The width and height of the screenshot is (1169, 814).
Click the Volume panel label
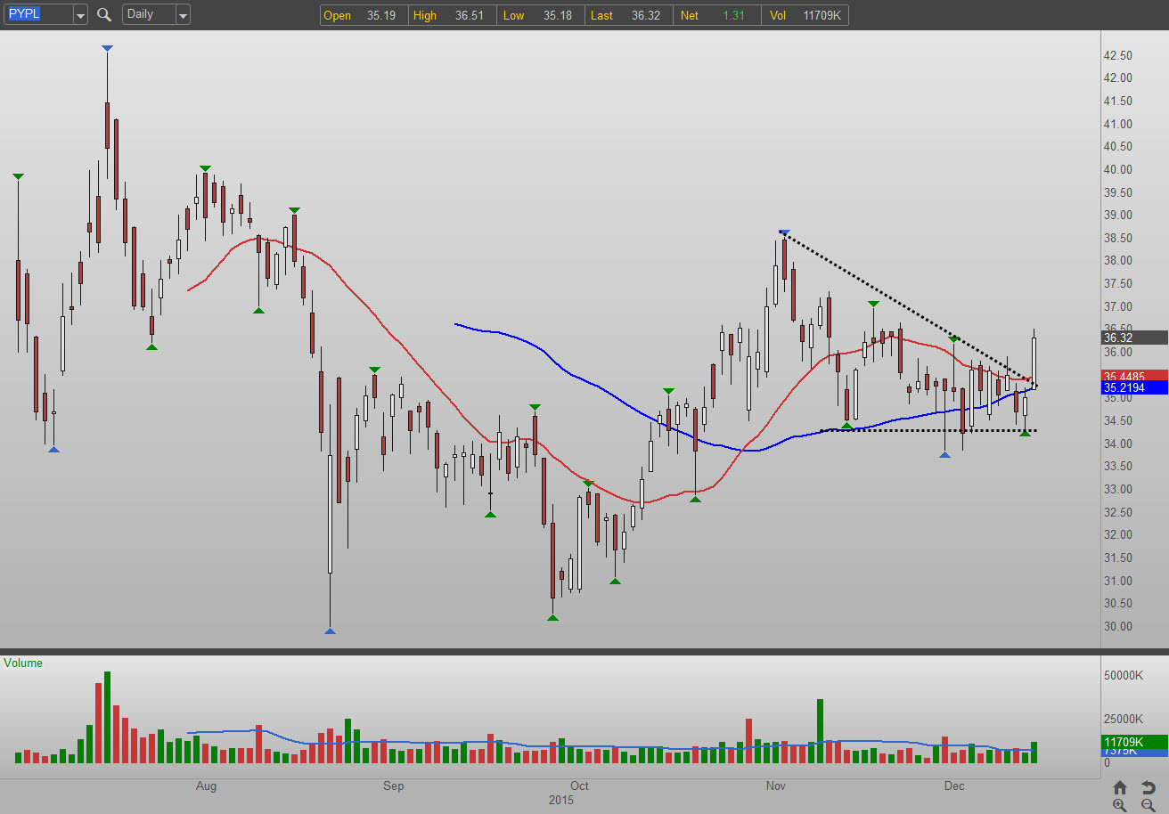click(23, 663)
